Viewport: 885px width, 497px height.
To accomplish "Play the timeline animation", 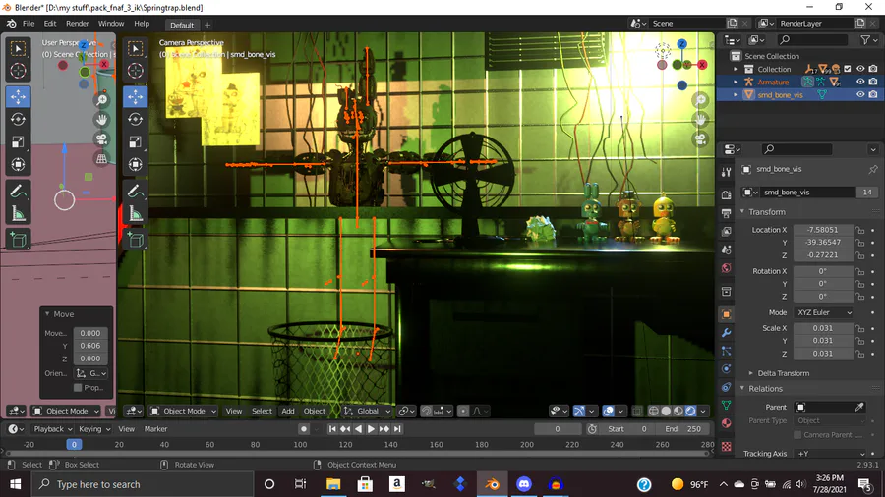I will point(371,429).
